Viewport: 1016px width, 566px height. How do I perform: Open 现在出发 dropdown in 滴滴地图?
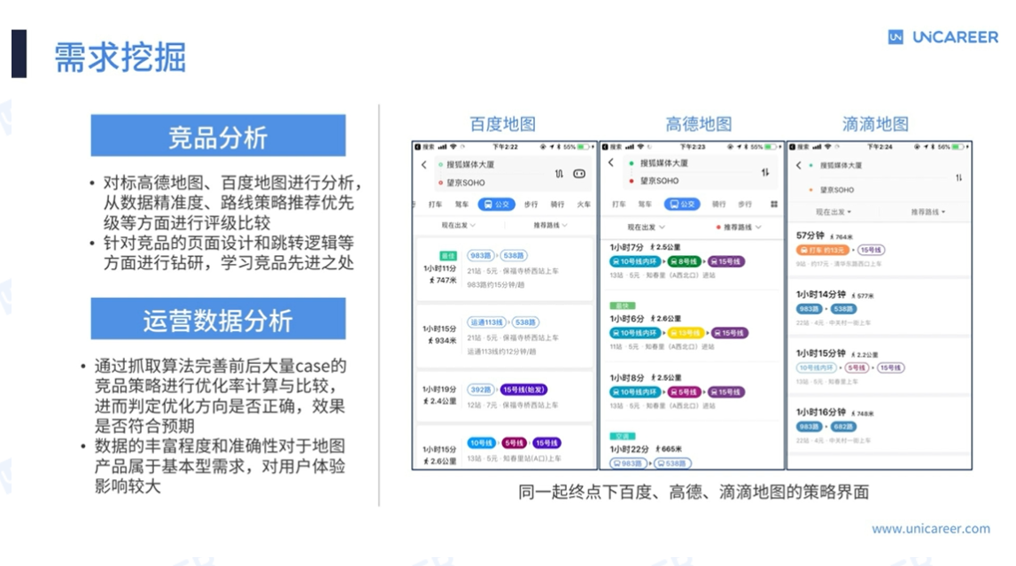point(834,212)
